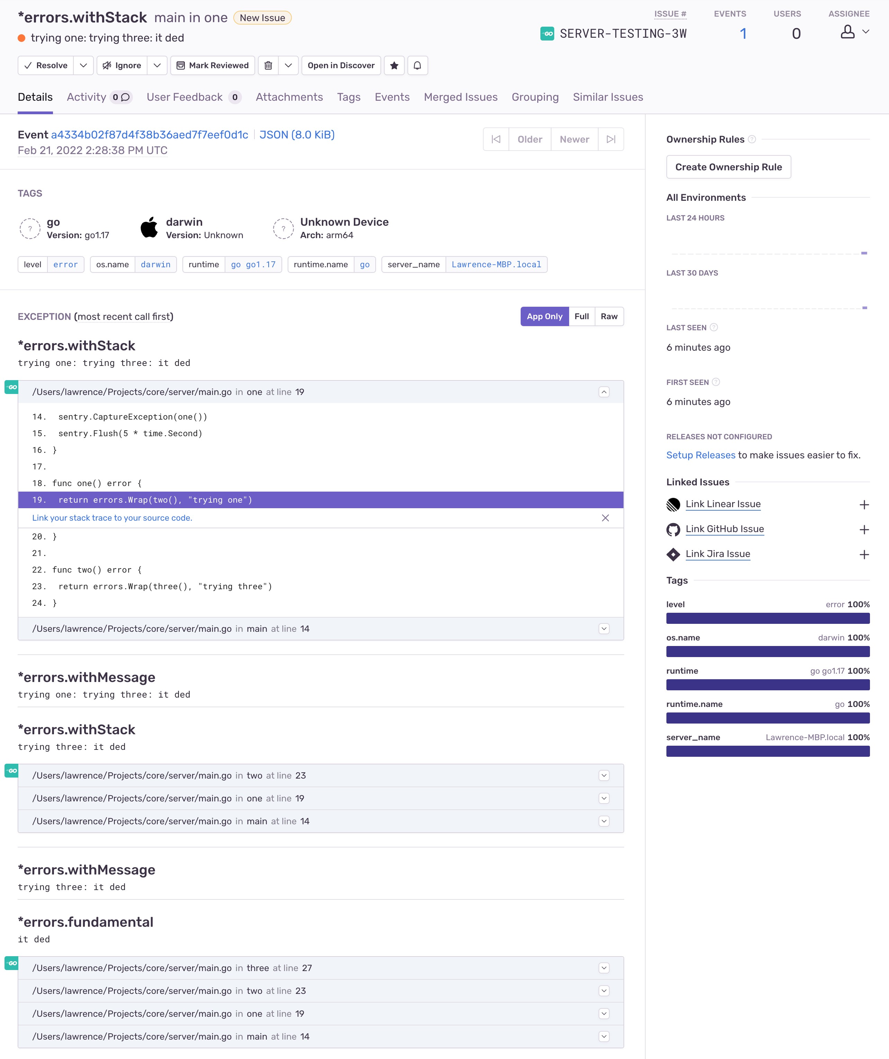Dismiss the stack trace linking banner

[x=605, y=518]
